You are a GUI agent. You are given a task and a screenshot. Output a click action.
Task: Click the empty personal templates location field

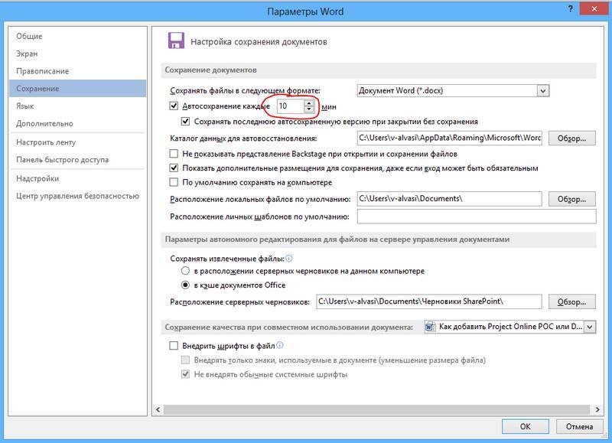pos(477,217)
